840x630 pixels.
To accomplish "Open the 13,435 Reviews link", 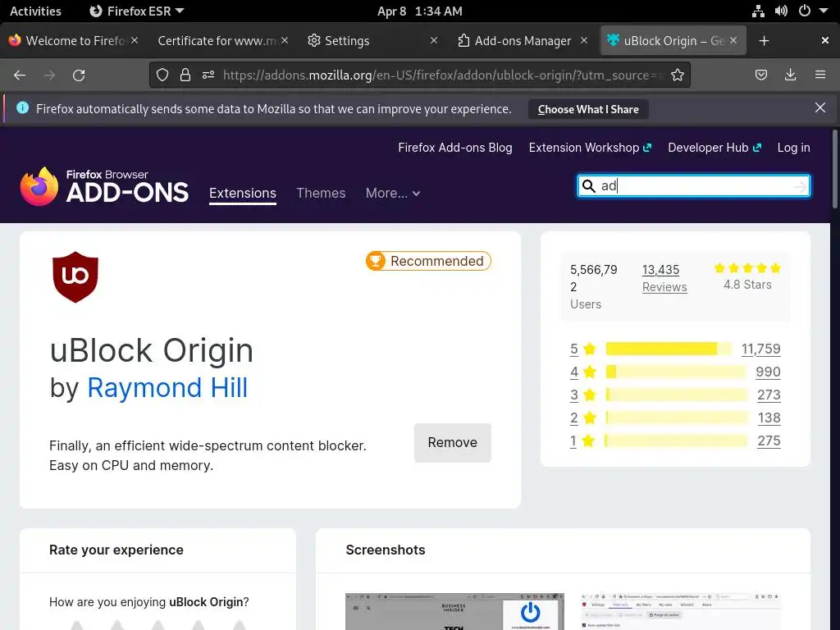I will [664, 278].
